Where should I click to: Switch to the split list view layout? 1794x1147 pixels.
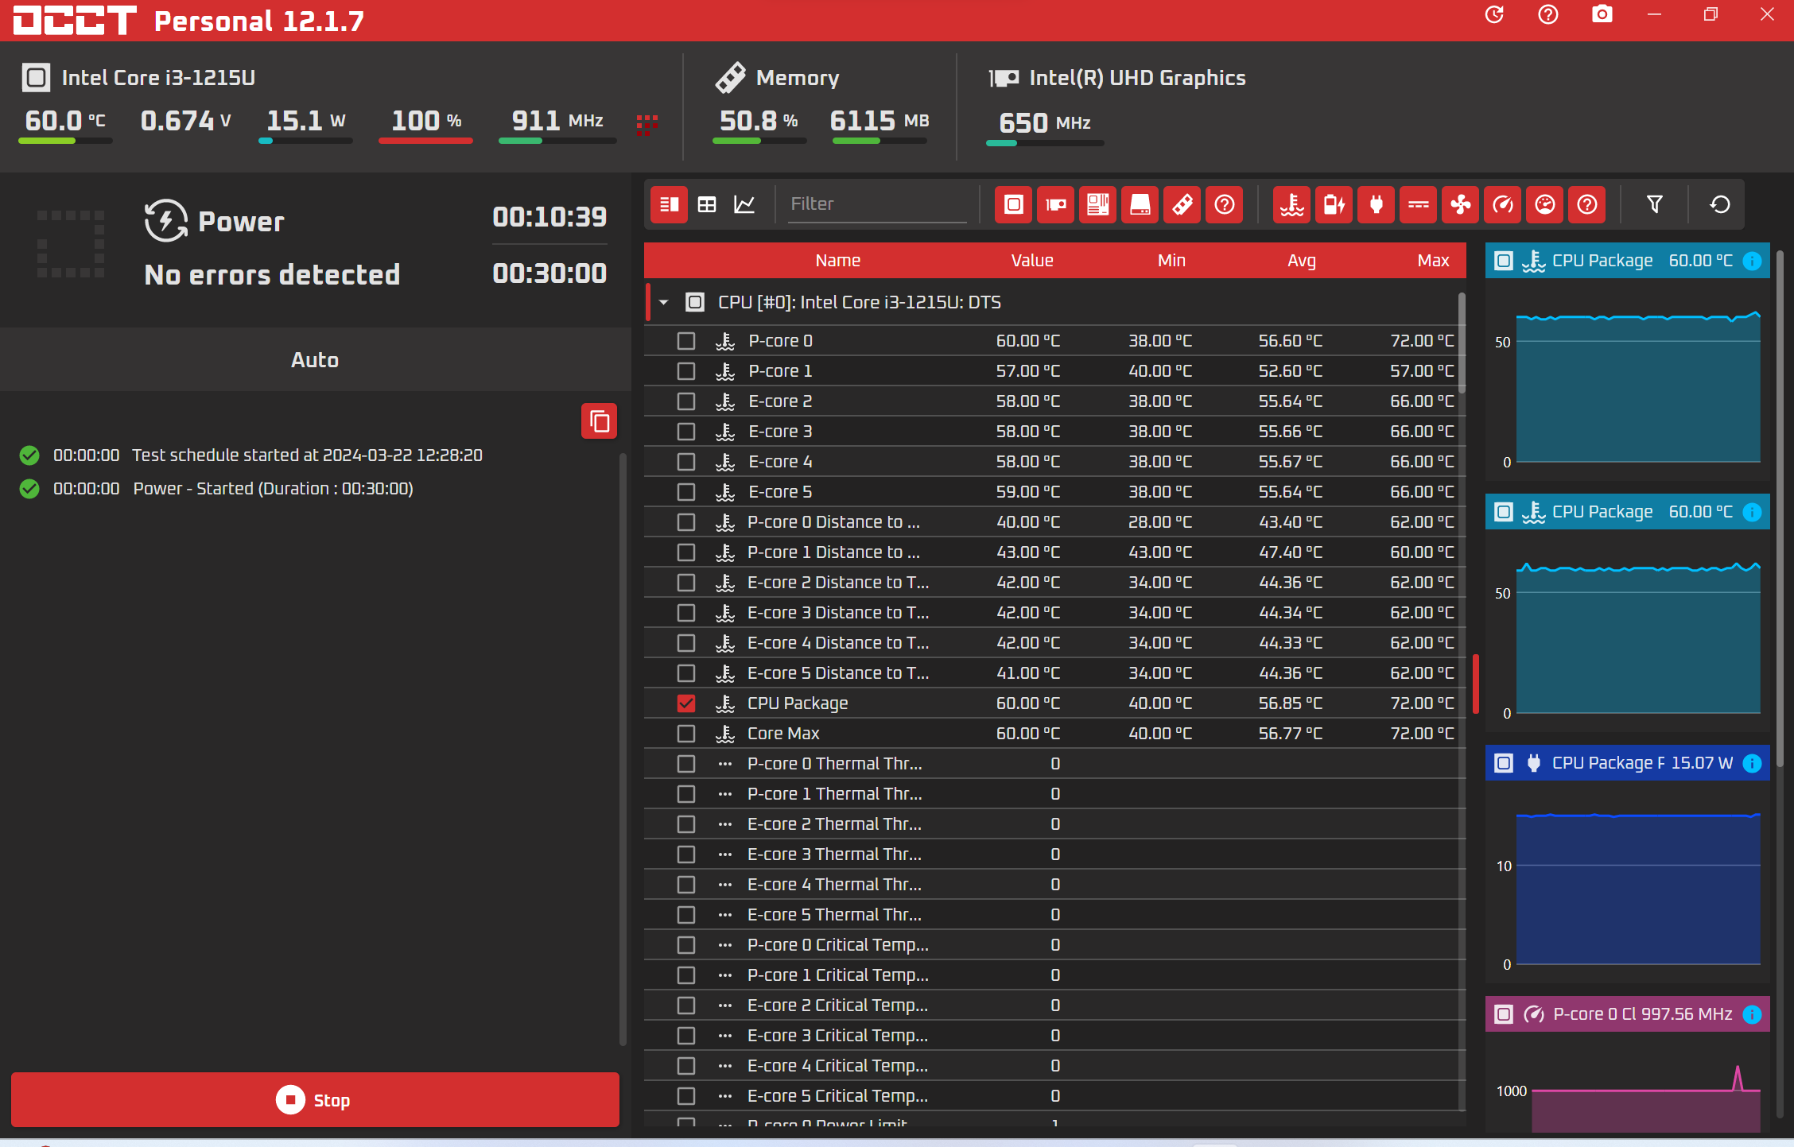[669, 204]
